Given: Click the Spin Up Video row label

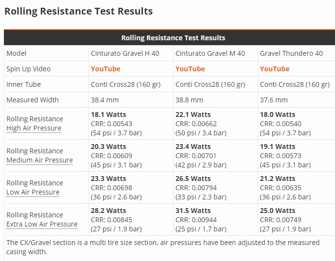Looking at the screenshot, I should [x=28, y=69].
